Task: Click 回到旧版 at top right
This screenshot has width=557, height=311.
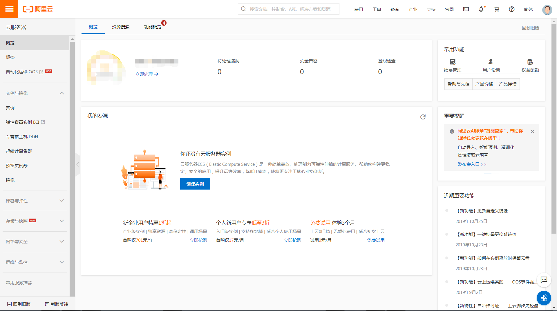Action: (531, 28)
